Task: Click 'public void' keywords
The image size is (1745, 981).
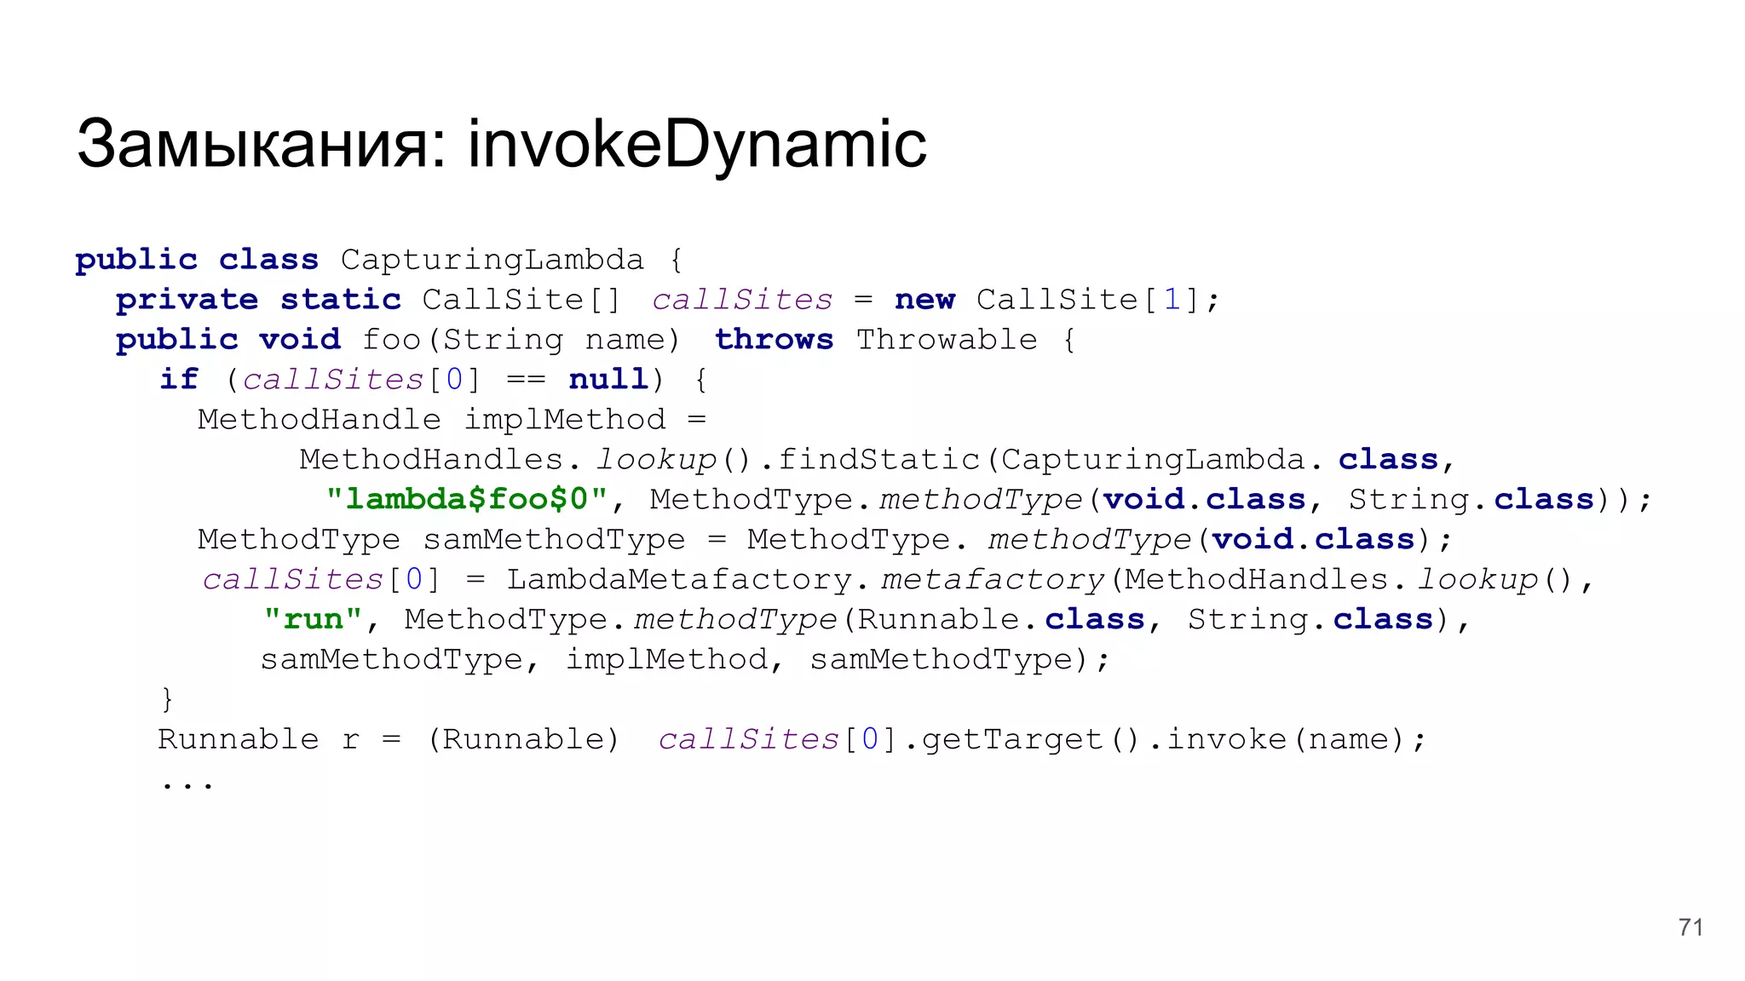Action: [x=228, y=340]
